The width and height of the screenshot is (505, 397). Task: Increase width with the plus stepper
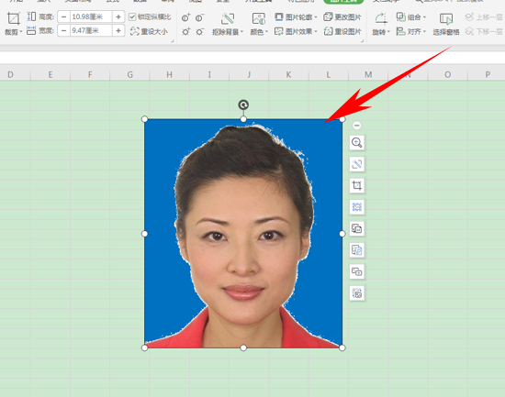click(x=118, y=31)
